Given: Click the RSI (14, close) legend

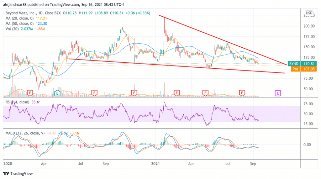Looking at the screenshot, I should pos(17,102).
